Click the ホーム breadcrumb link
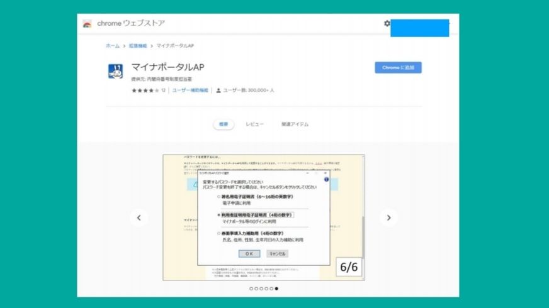 point(112,46)
